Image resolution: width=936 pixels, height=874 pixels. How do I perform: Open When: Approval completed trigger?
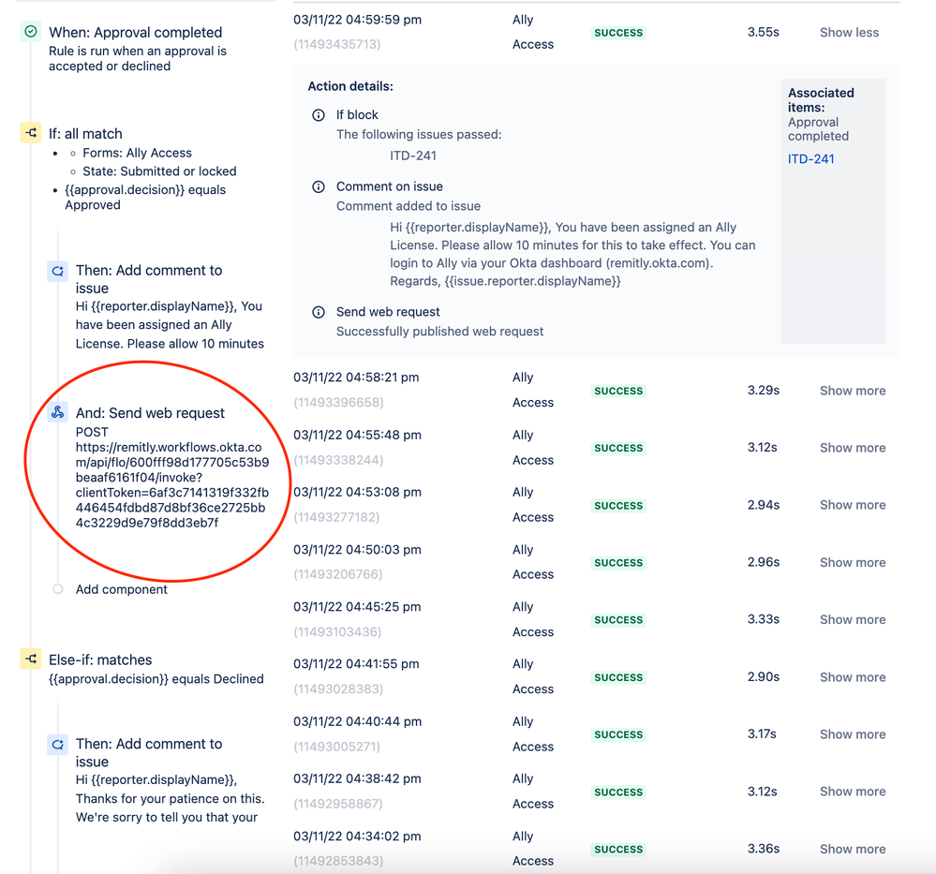click(136, 33)
